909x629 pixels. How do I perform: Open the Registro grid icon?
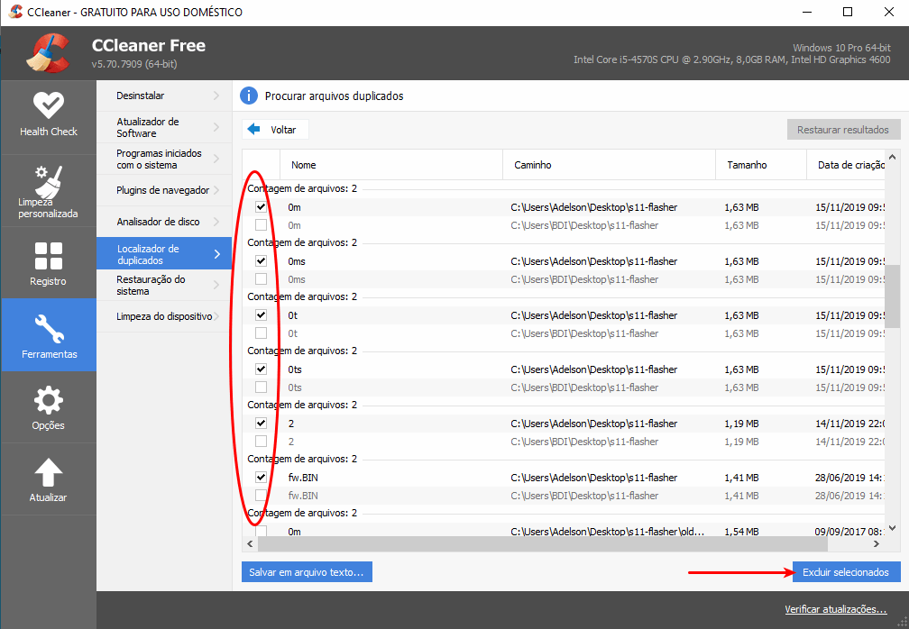[48, 256]
